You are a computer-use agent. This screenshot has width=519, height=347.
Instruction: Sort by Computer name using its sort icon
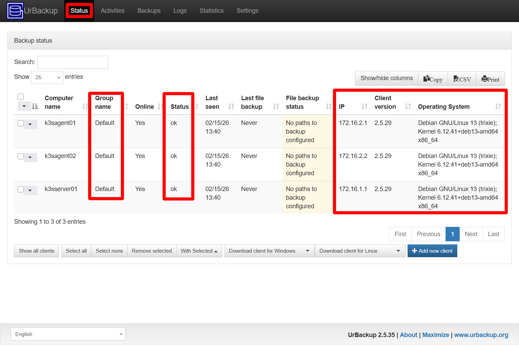click(x=84, y=106)
